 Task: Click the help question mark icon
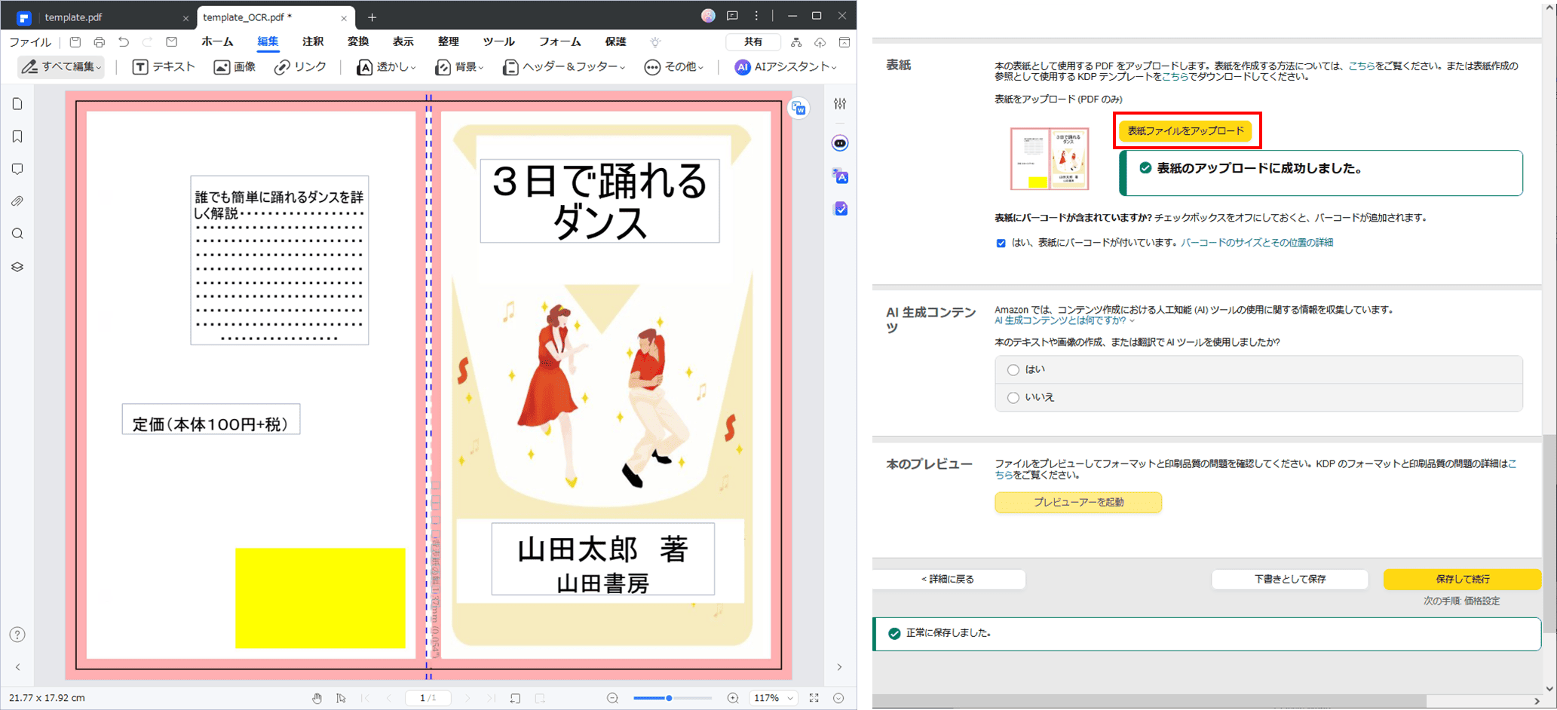[17, 635]
